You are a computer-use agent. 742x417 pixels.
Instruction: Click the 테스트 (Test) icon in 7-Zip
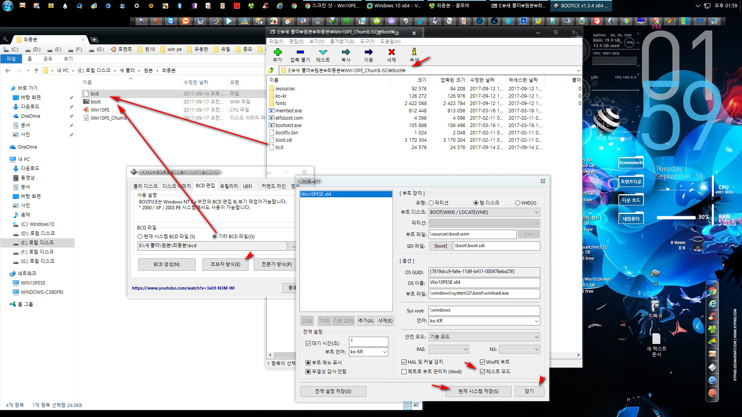point(323,52)
